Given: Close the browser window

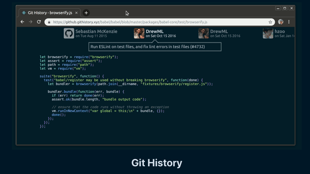Looking at the screenshot, I should 291,8.
